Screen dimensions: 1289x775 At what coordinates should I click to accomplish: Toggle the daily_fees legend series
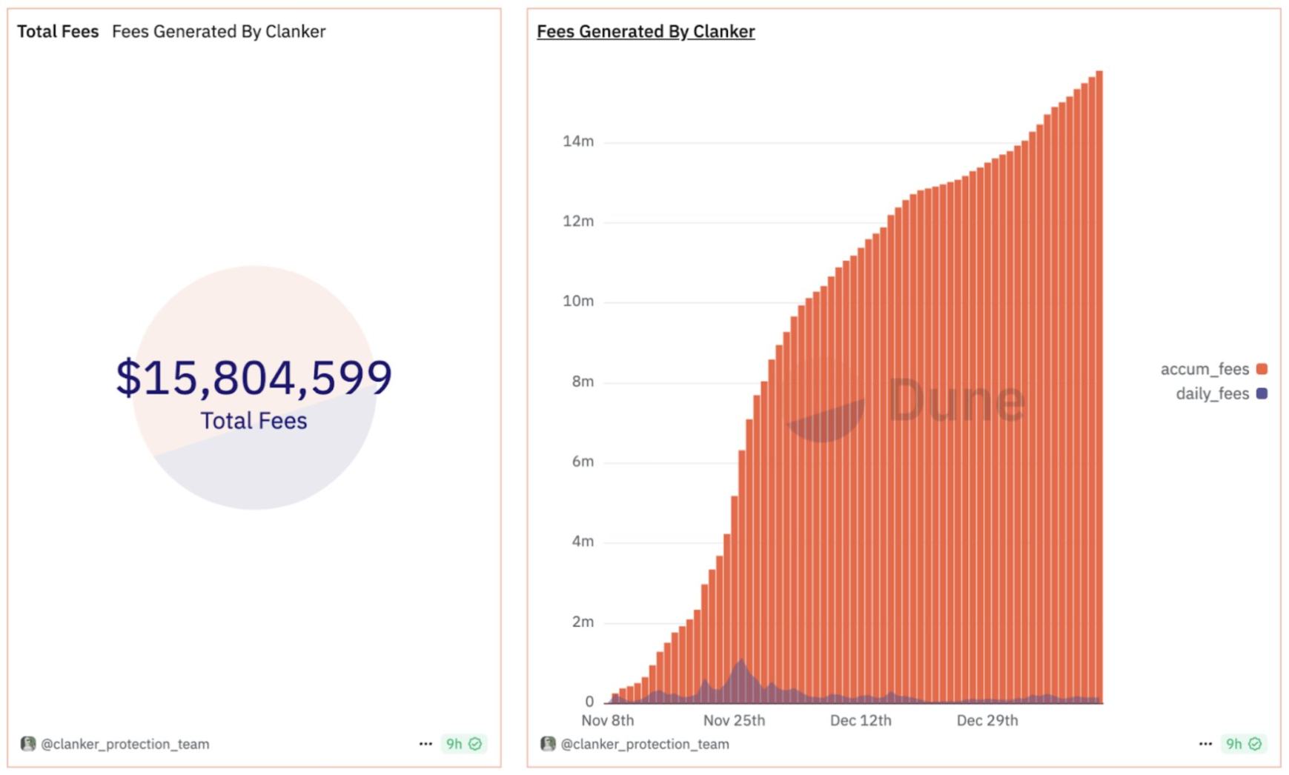1222,393
